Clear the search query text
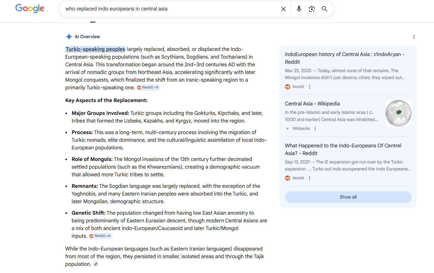 click(x=283, y=9)
